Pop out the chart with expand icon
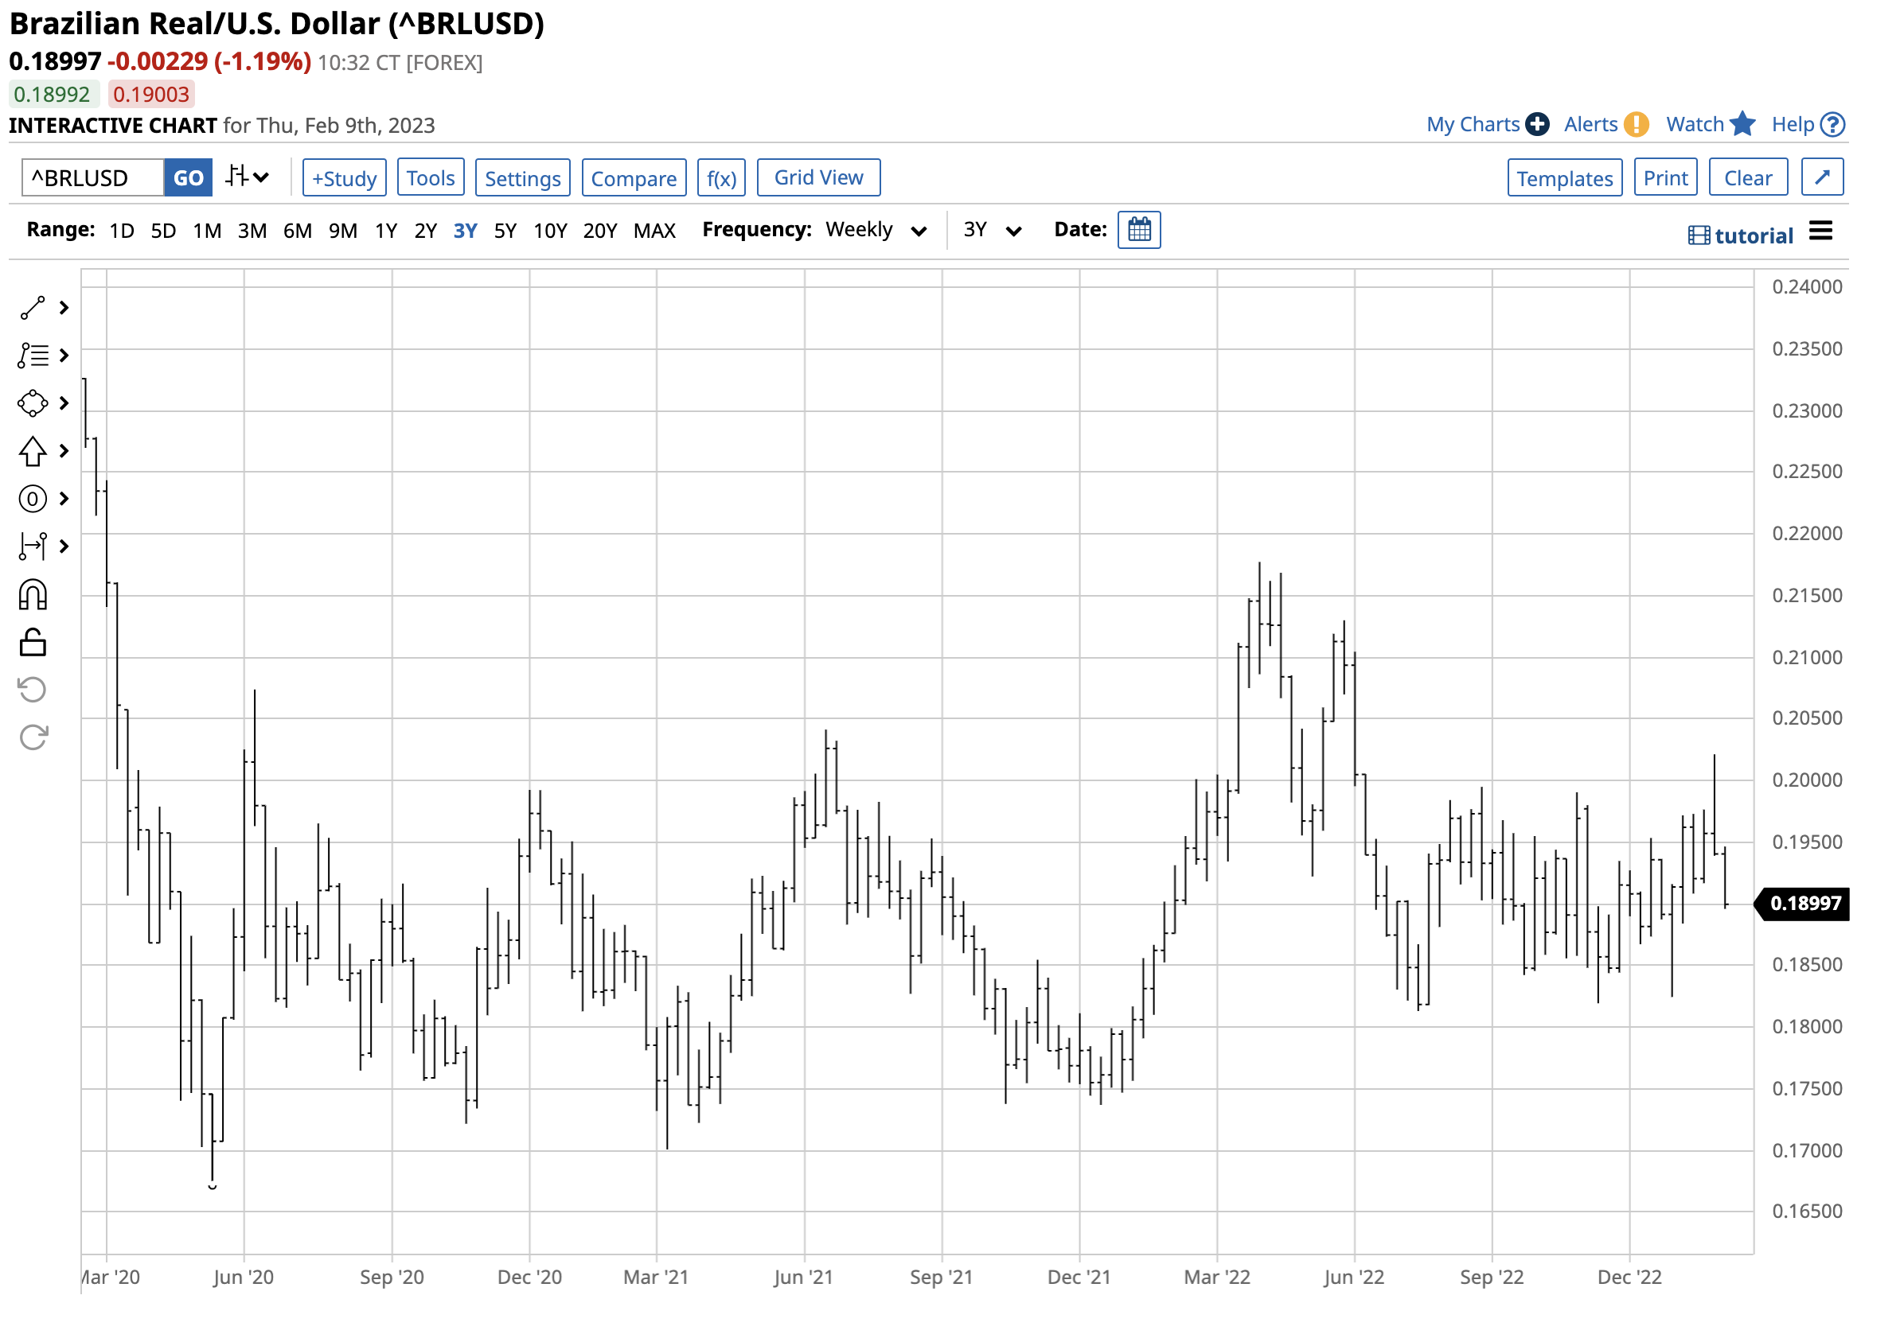Image resolution: width=1904 pixels, height=1338 pixels. point(1824,177)
